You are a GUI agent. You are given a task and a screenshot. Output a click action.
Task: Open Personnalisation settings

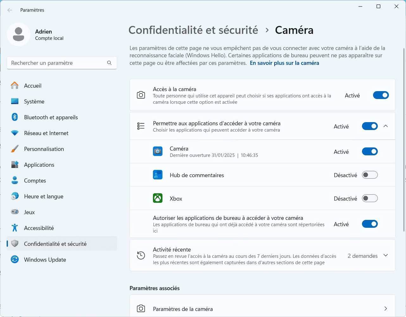[62, 149]
